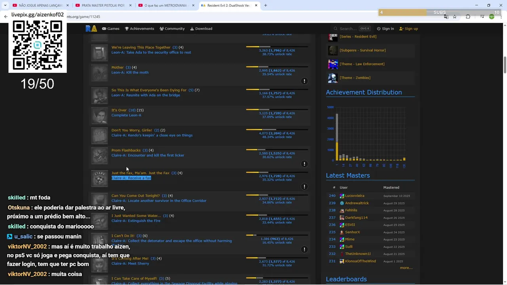Open the Community menu
This screenshot has width=507, height=285.
(172, 28)
